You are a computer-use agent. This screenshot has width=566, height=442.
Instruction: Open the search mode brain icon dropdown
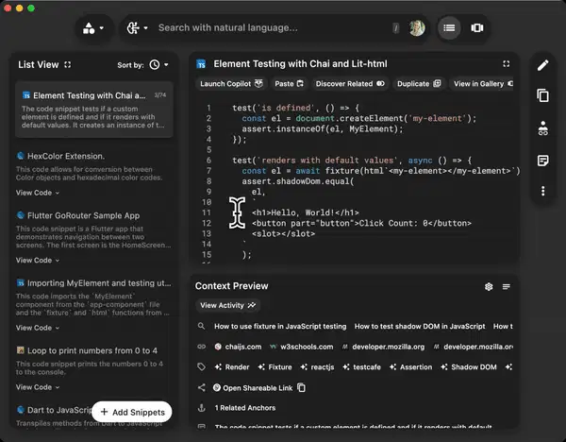pyautogui.click(x=137, y=27)
